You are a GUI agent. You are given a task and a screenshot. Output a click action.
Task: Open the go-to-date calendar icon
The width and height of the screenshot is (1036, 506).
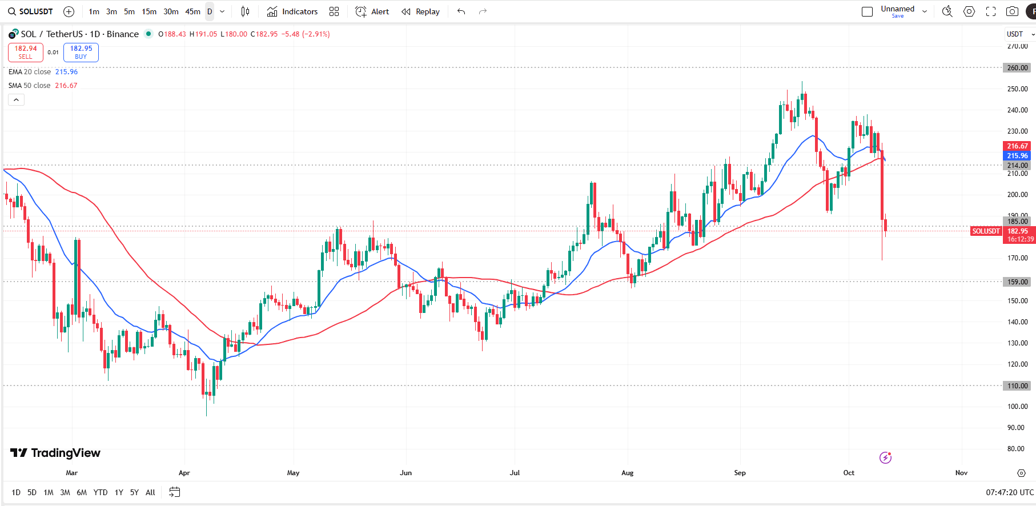tap(175, 492)
